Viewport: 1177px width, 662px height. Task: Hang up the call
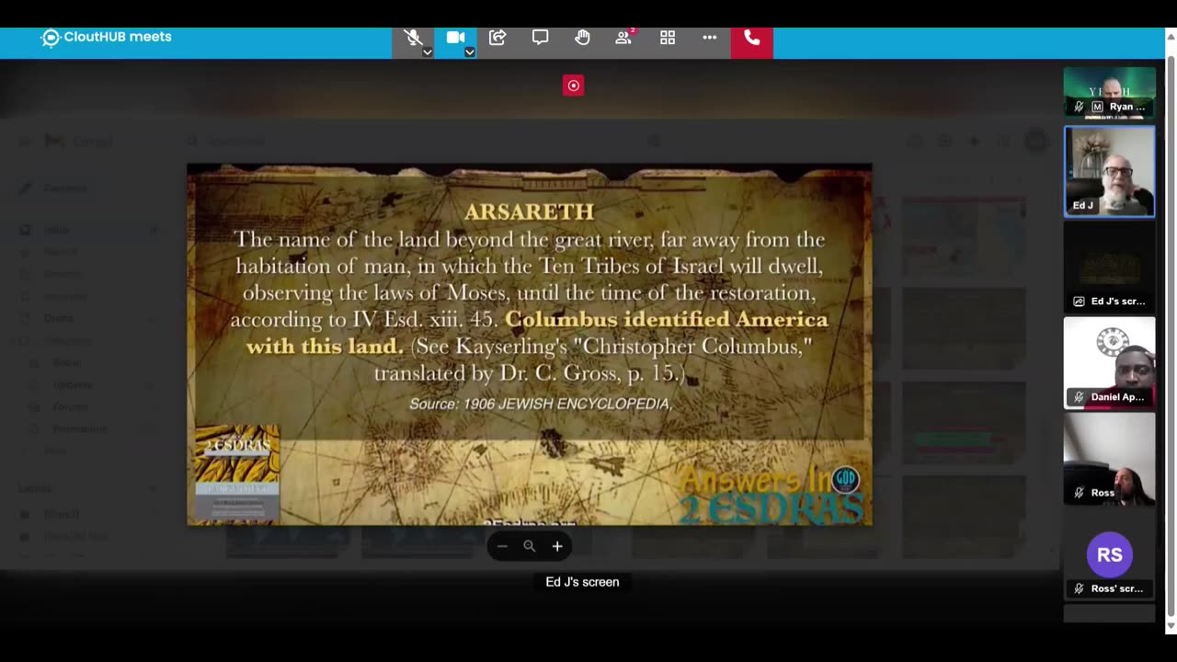752,38
